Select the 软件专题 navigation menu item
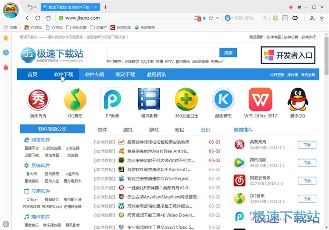 [x=94, y=74]
